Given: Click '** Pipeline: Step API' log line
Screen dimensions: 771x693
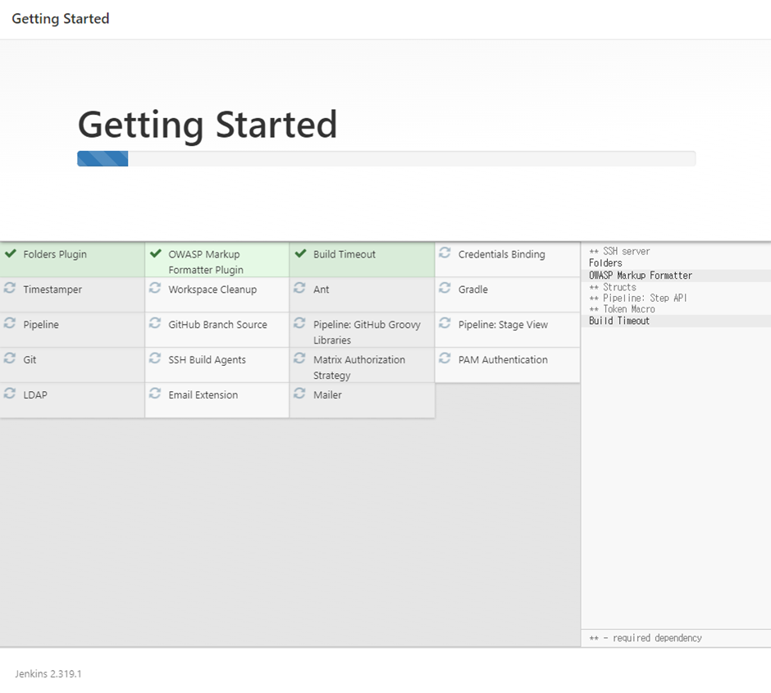Looking at the screenshot, I should (638, 298).
